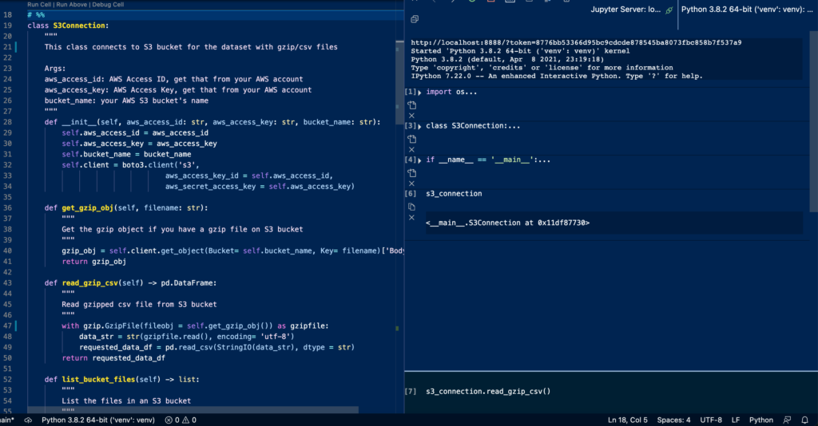Open the notifications bell in status bar
The image size is (818, 426).
807,420
